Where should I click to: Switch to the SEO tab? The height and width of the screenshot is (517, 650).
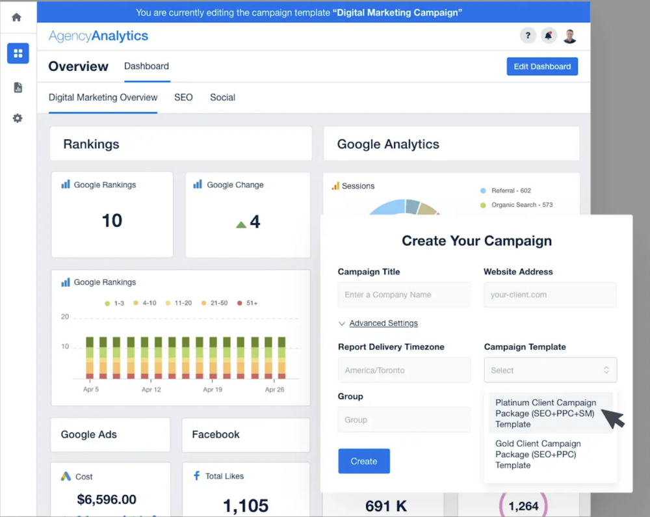pos(183,97)
